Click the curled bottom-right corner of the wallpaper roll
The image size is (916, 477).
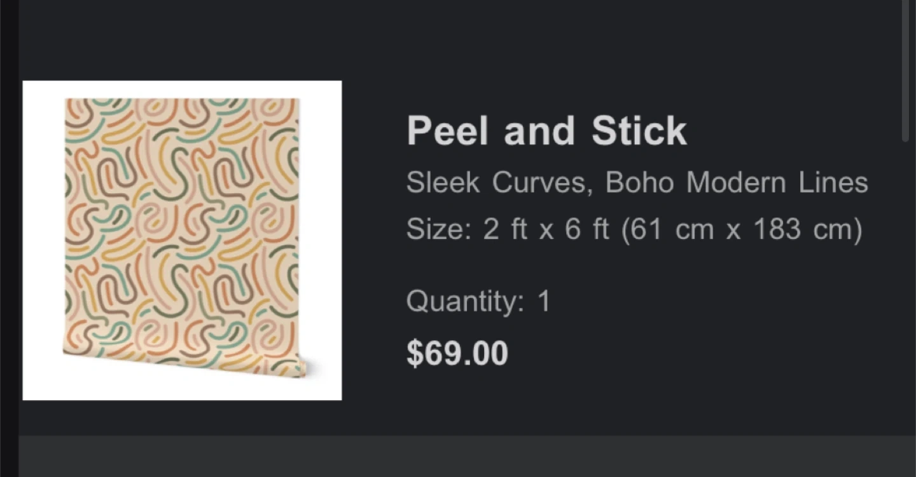tap(298, 368)
